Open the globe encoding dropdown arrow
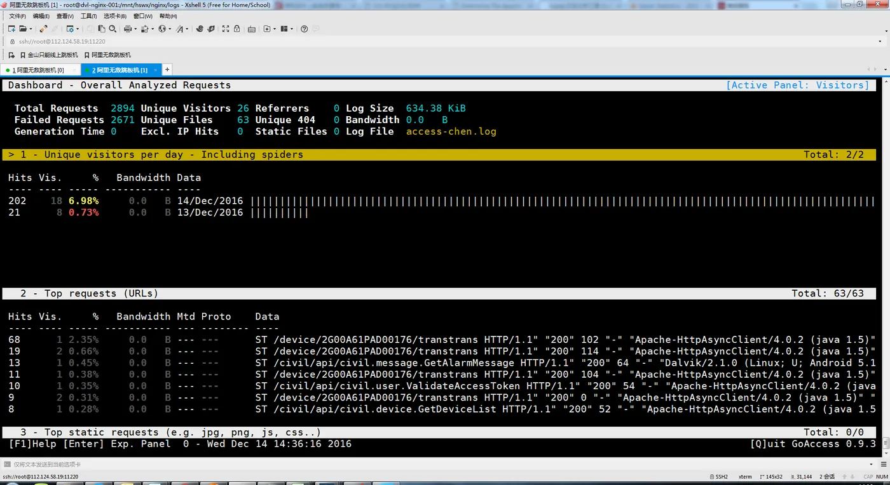This screenshot has width=890, height=485. pos(170,29)
